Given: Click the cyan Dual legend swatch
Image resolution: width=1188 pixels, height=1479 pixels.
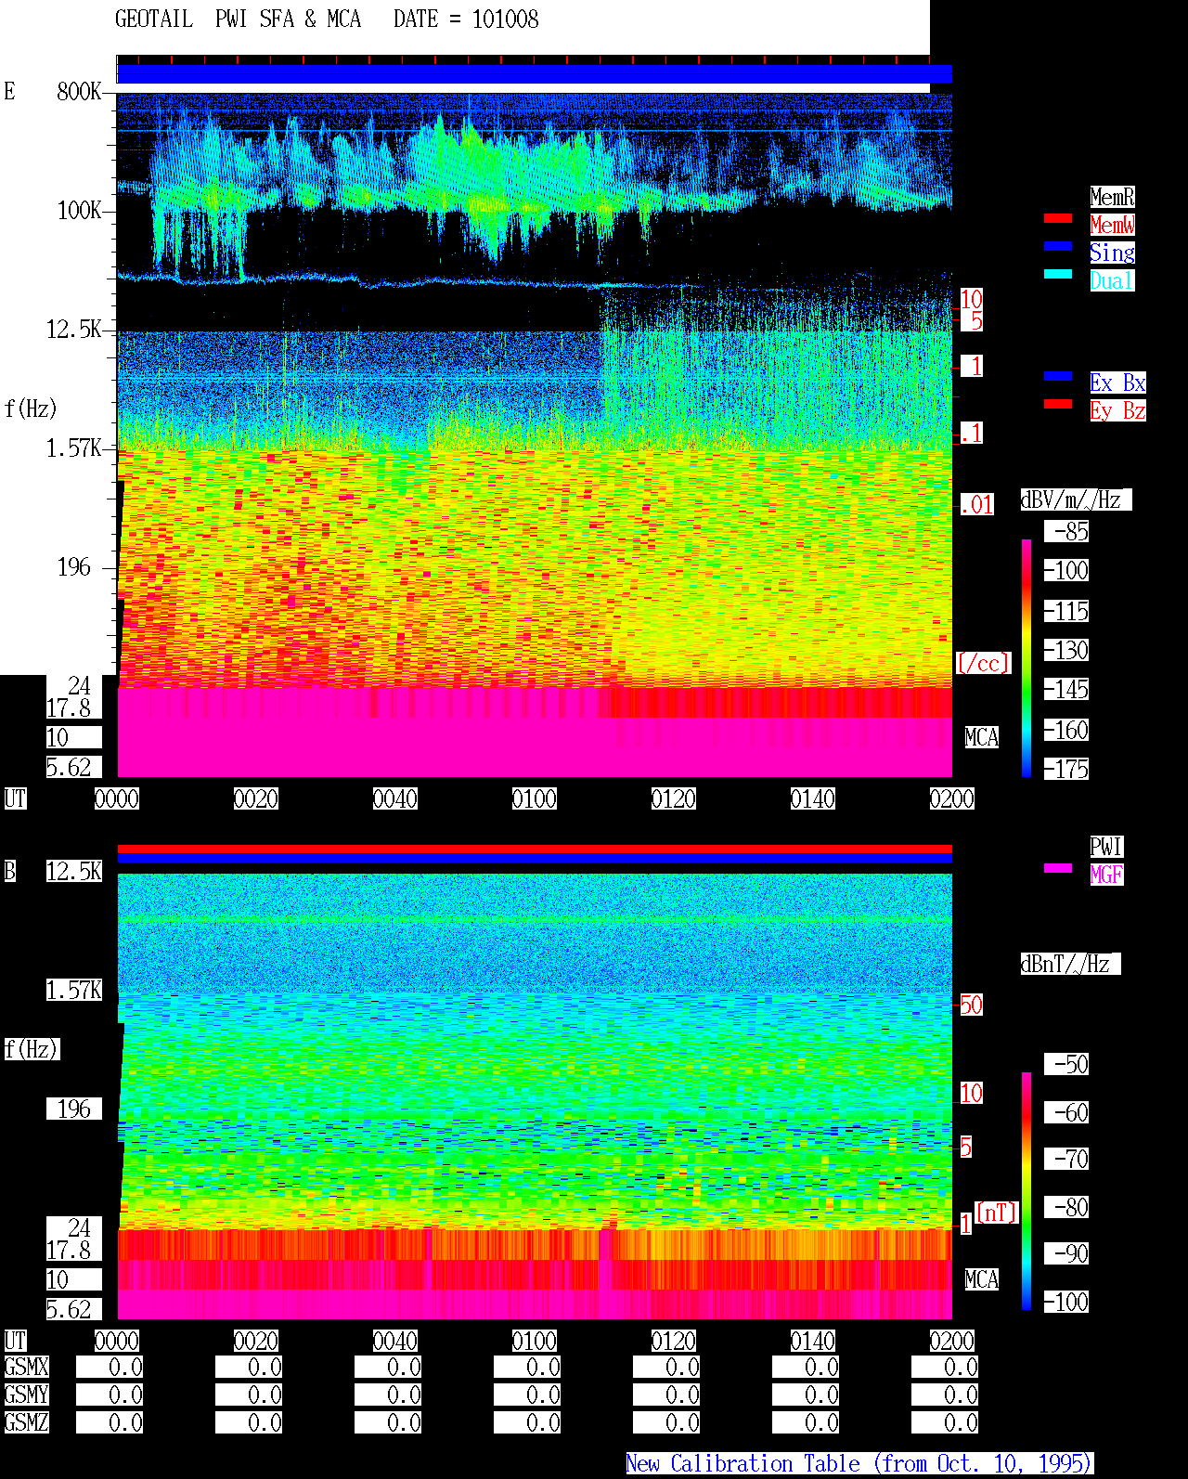Looking at the screenshot, I should (x=1058, y=274).
